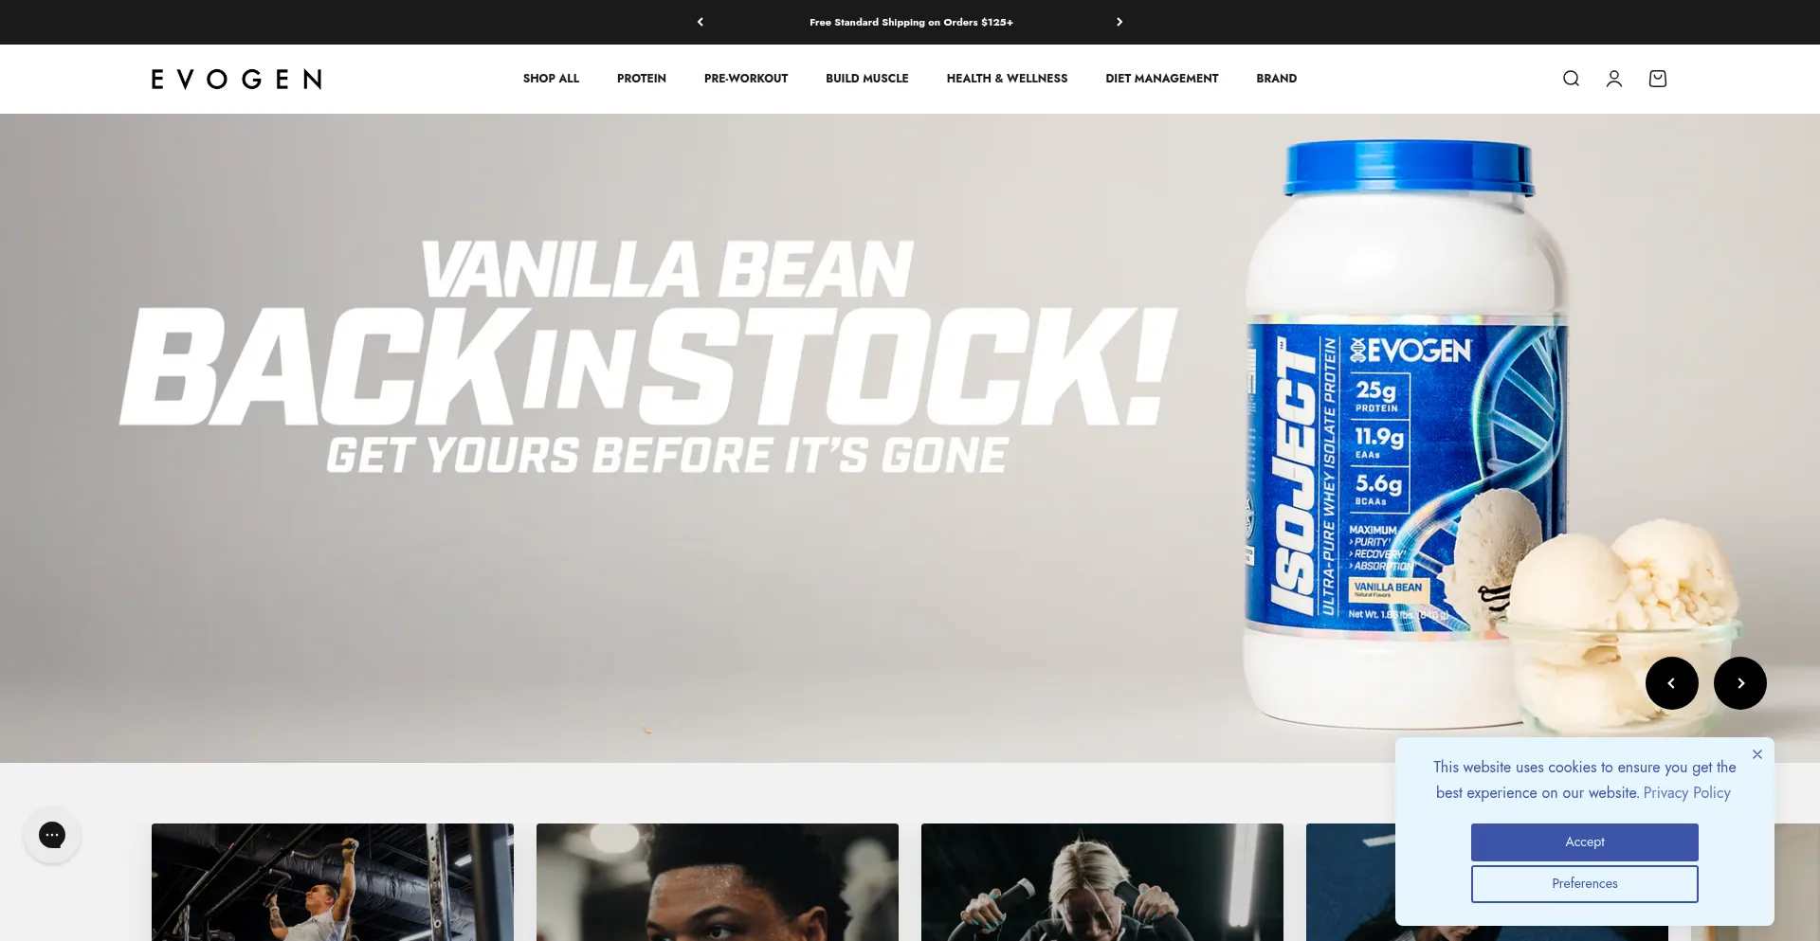Close the cookie notice popup
Screen dimensions: 1820x941
(1757, 754)
